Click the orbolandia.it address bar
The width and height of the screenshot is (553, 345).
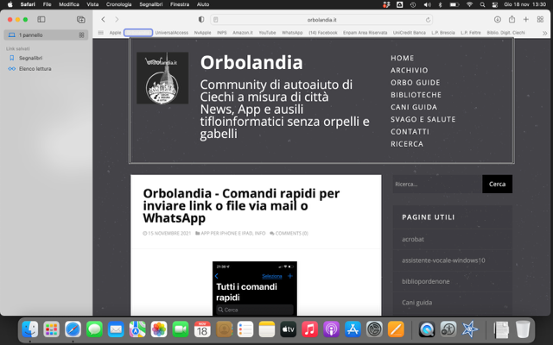(x=321, y=20)
